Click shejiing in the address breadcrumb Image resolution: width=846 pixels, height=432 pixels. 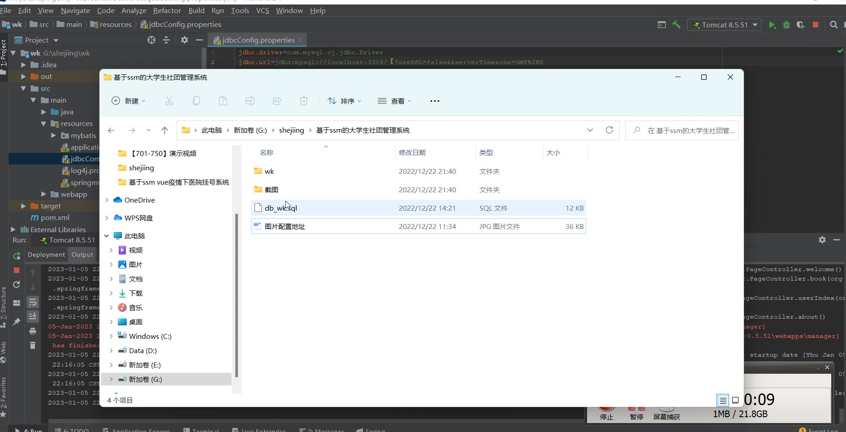click(291, 130)
